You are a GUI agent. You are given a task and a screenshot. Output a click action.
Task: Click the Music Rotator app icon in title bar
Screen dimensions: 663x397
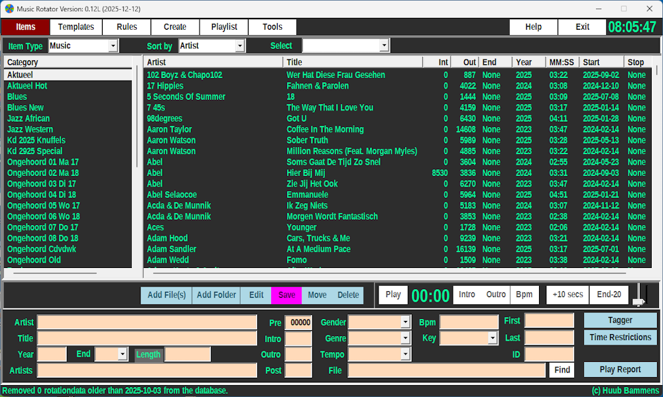pyautogui.click(x=9, y=9)
